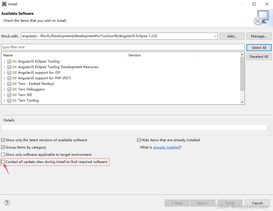Select Tern IDE row text

click(25, 95)
